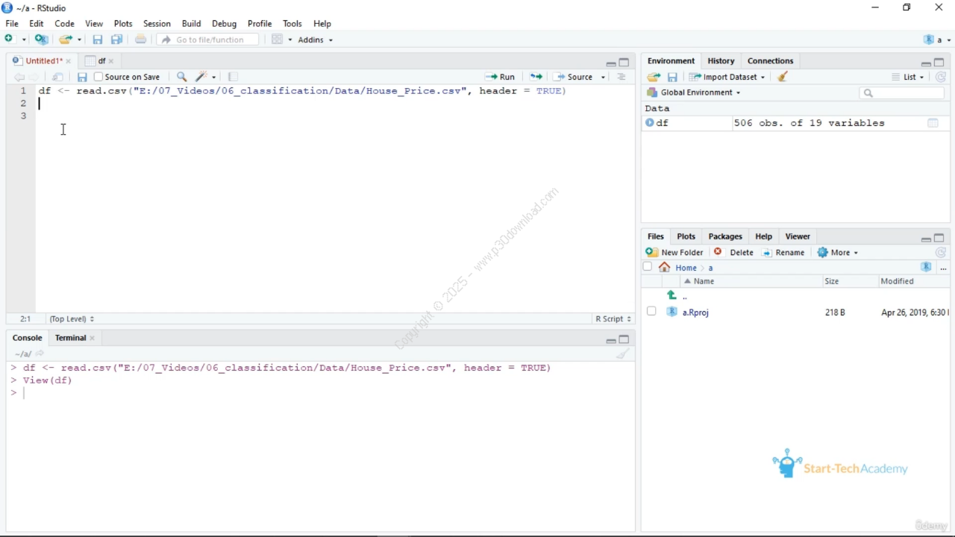Click the Environment search box
The image size is (955, 537).
[902, 93]
